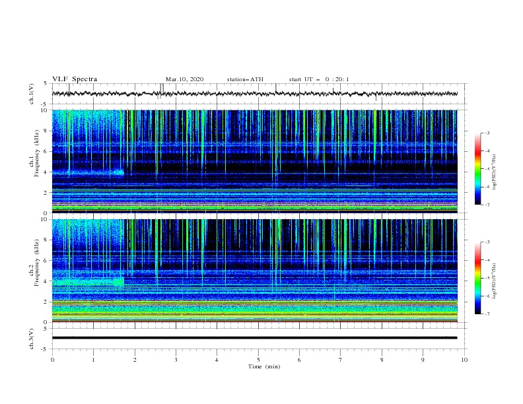Click the time axis tick label "8"
Screen dimensions: 523x404
[x=382, y=360]
